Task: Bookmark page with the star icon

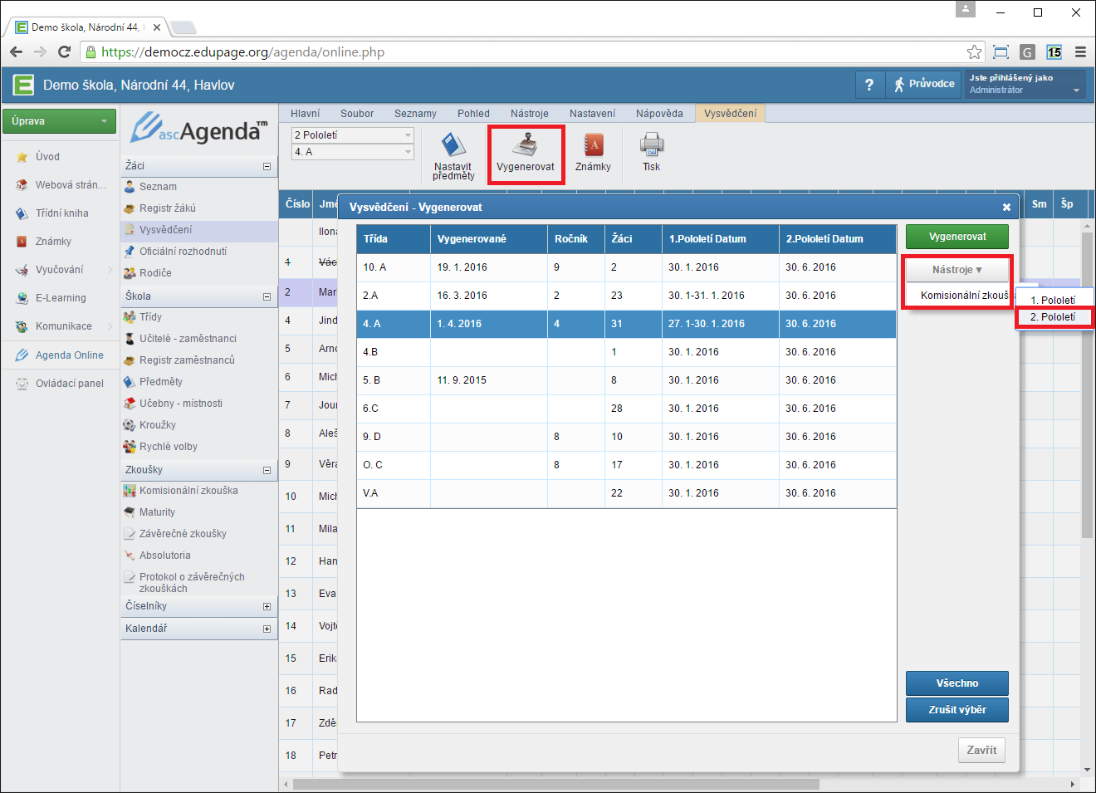Action: 974,51
